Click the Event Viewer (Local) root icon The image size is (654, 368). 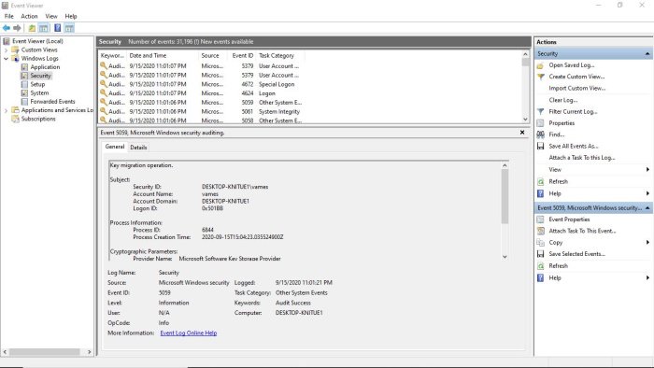pyautogui.click(x=7, y=41)
